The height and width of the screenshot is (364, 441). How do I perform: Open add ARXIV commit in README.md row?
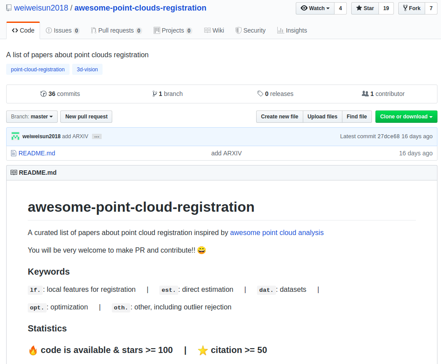point(226,153)
